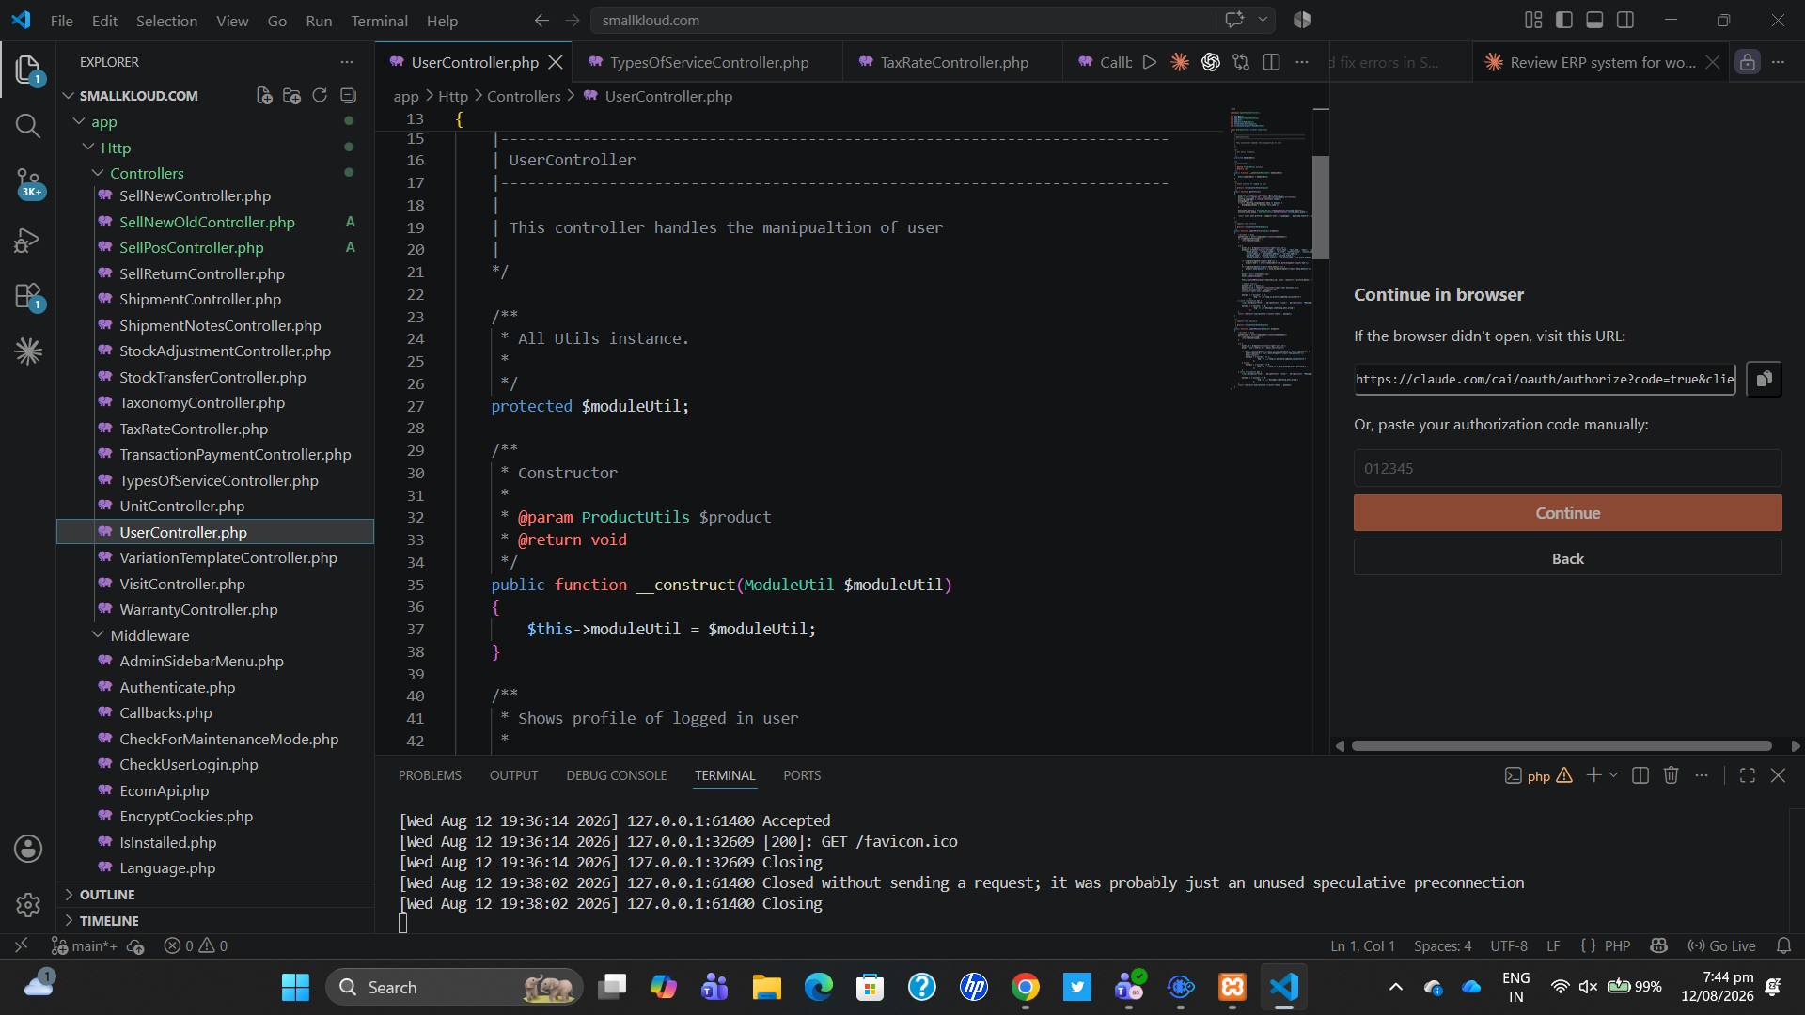Open the Search view in activity bar
The image size is (1805, 1015).
coord(28,126)
